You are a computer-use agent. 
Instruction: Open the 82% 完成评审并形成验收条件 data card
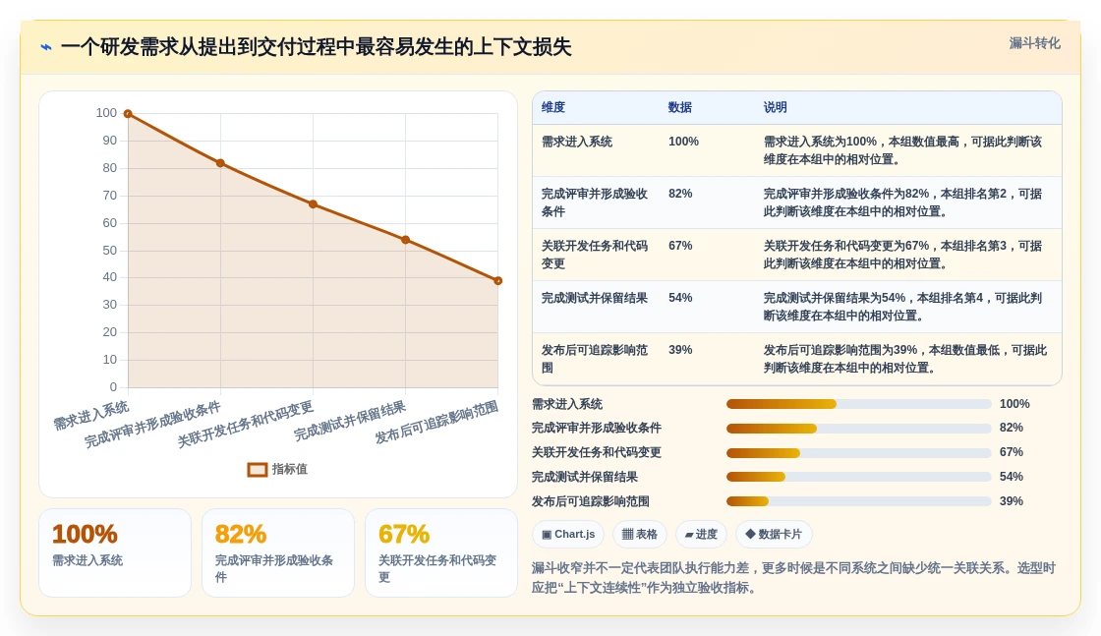[278, 553]
